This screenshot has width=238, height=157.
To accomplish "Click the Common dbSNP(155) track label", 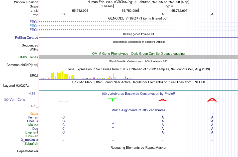I will [22, 65].
